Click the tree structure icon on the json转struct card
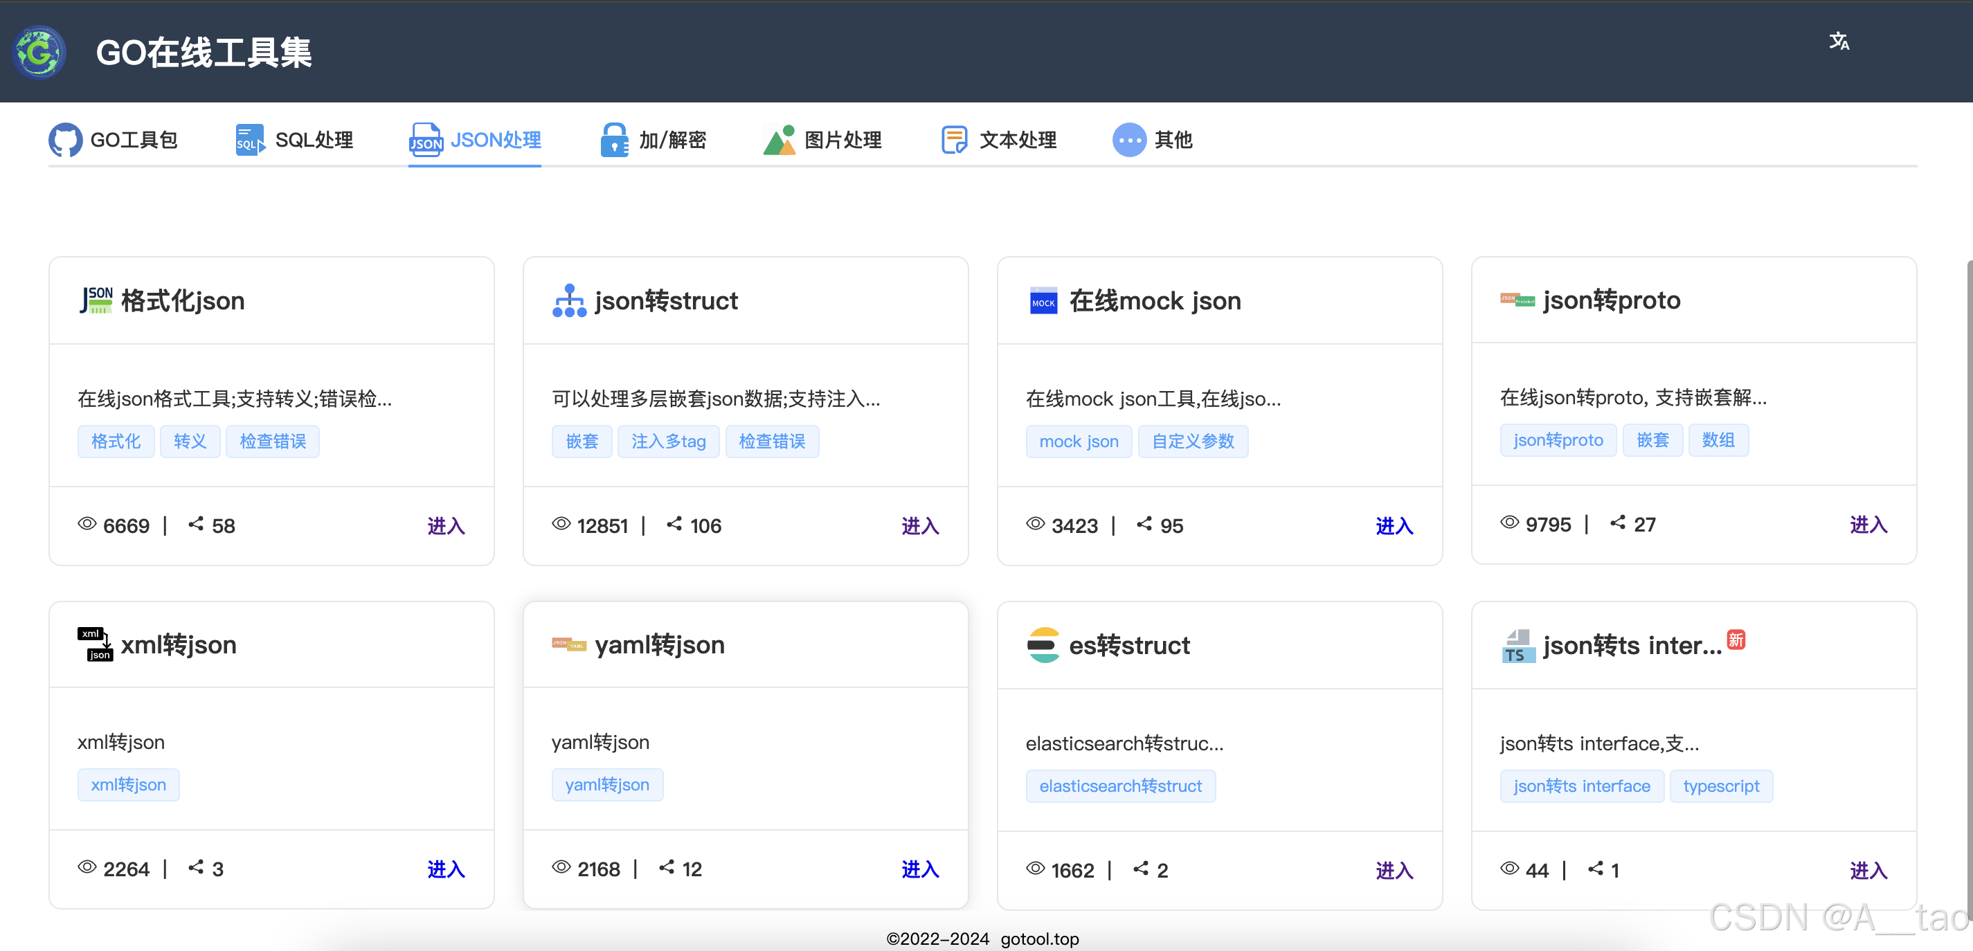The image size is (1973, 951). [569, 300]
